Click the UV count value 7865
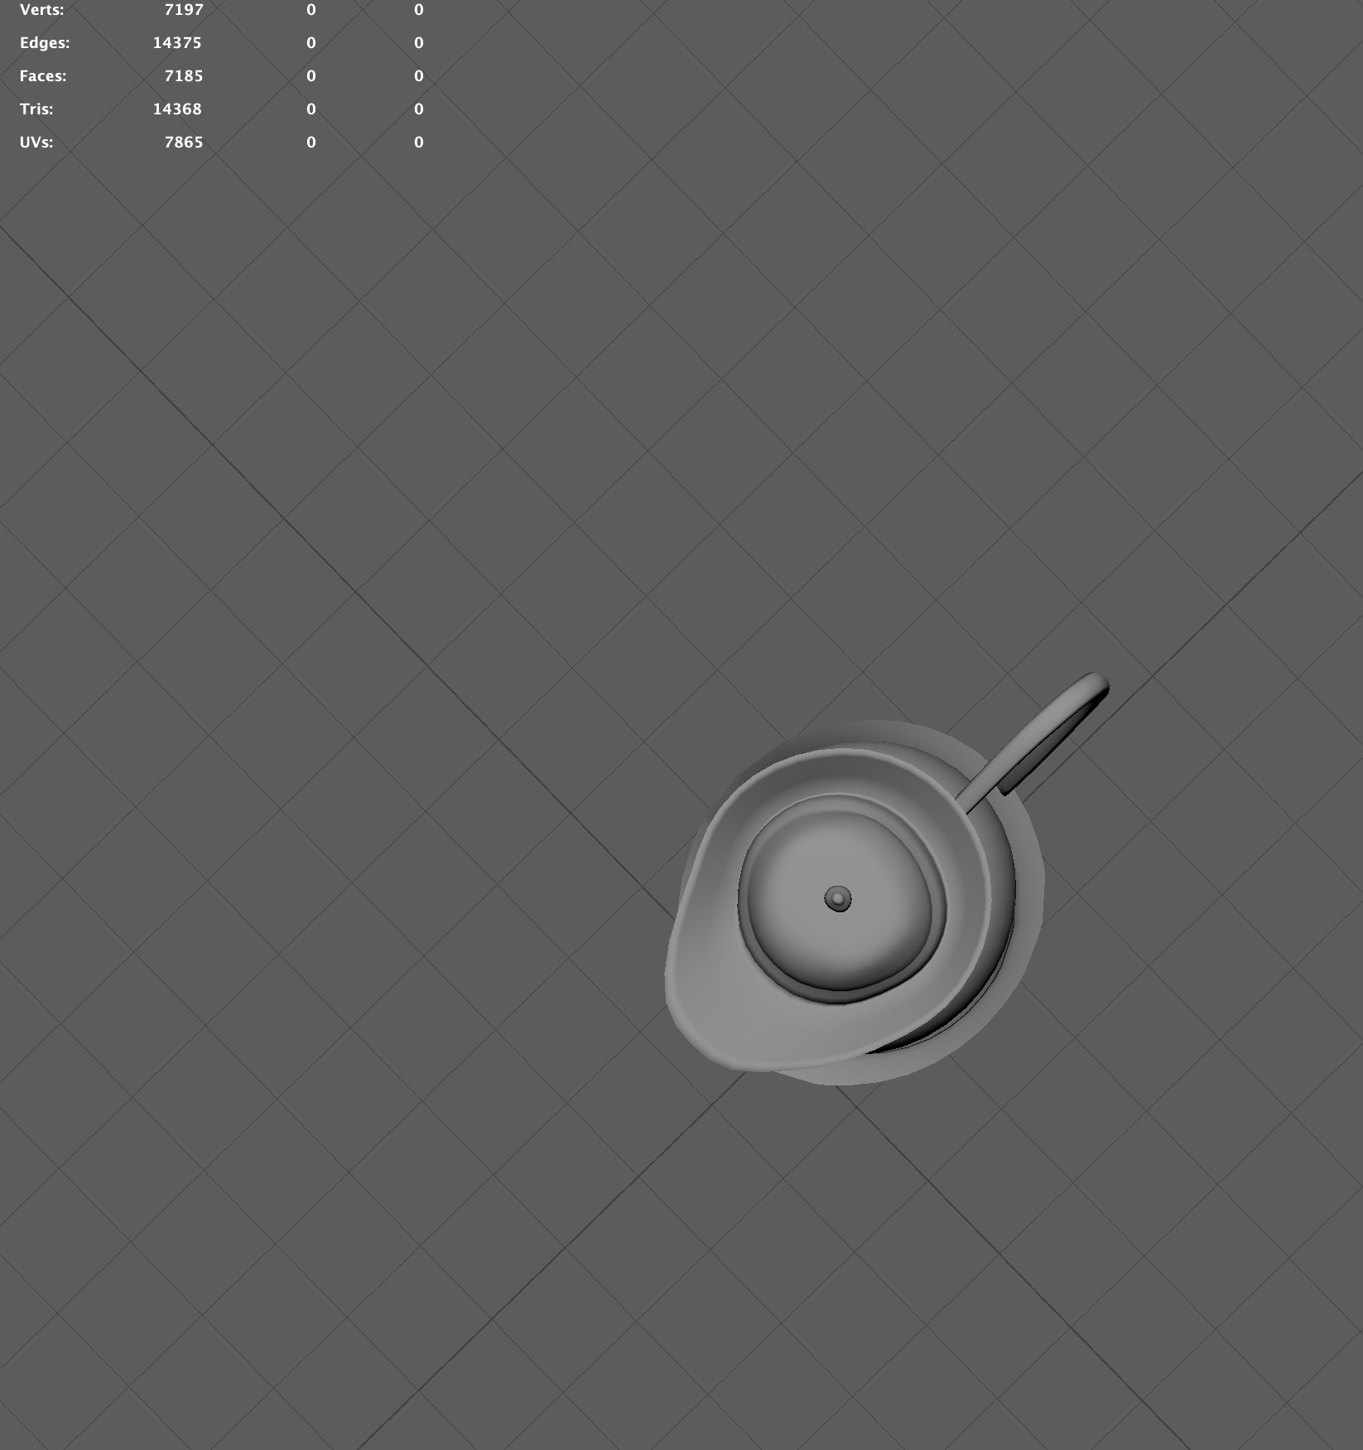The height and width of the screenshot is (1450, 1363). point(184,143)
